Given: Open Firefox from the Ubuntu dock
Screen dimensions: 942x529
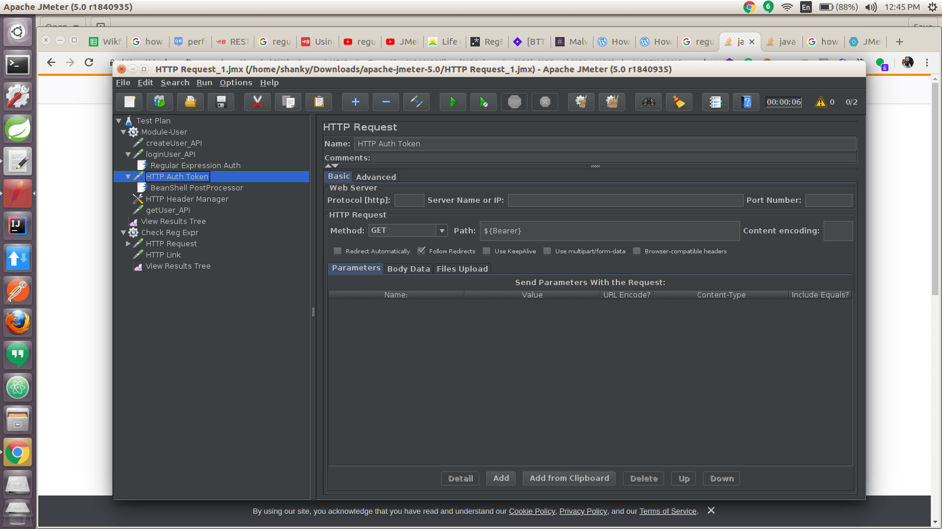Looking at the screenshot, I should point(18,323).
